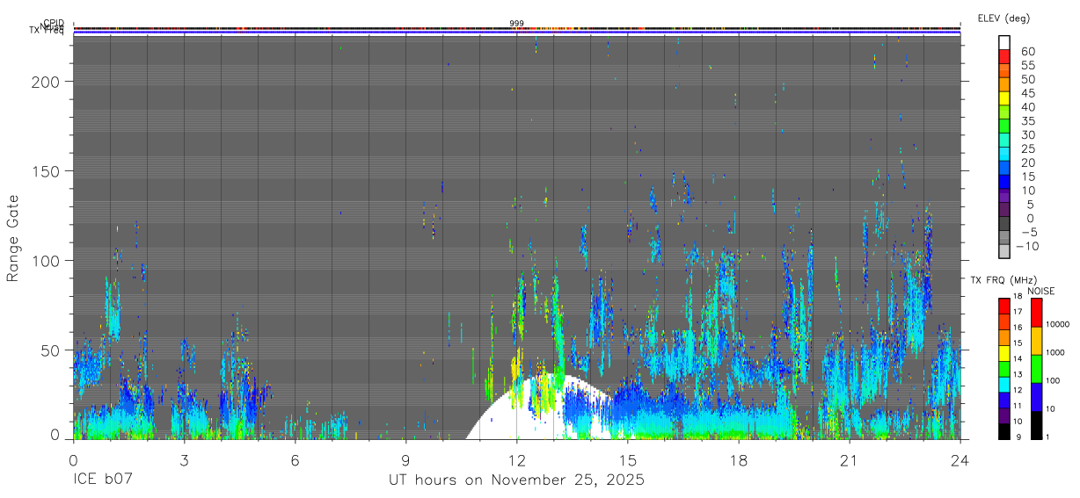This screenshot has width=1080, height=498.
Task: Click the 'ICE b07' radar beam label
Action: 101,480
